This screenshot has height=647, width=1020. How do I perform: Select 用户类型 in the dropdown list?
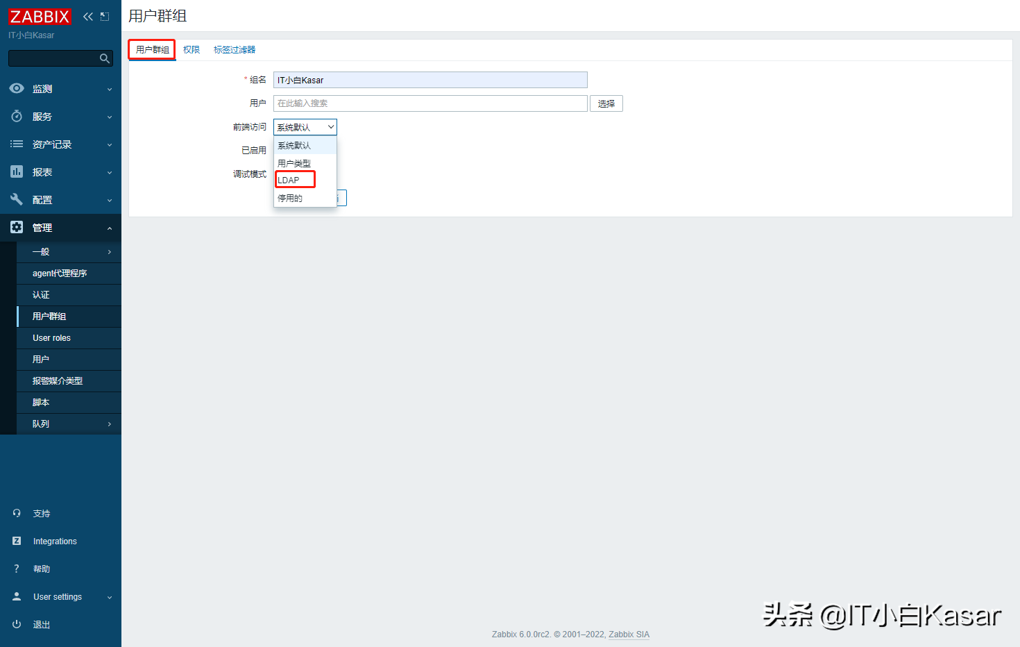(x=305, y=163)
